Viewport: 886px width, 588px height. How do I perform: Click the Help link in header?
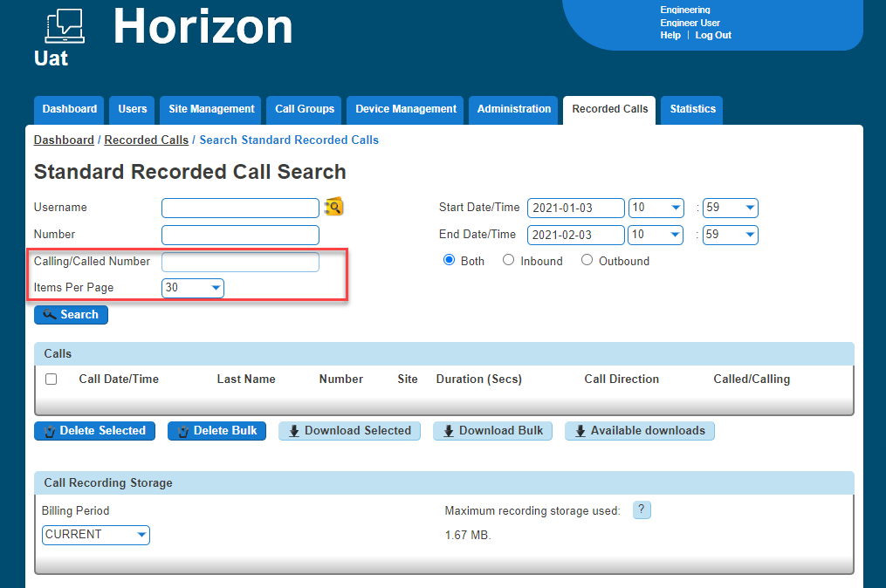click(x=670, y=35)
